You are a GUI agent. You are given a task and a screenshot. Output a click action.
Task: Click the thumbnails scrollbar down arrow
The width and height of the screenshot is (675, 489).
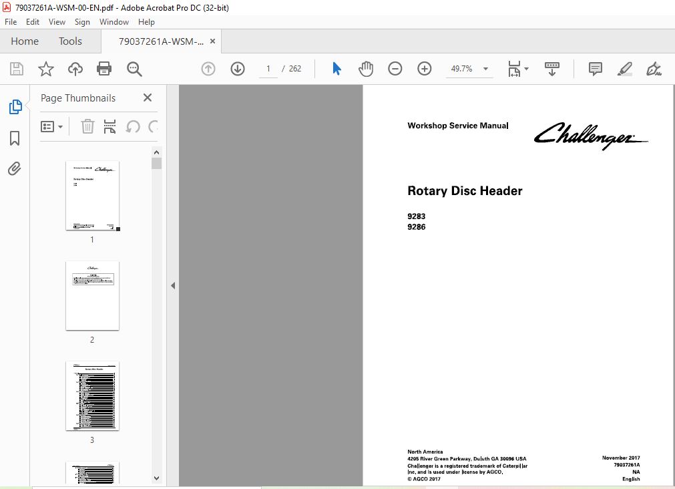coord(156,478)
